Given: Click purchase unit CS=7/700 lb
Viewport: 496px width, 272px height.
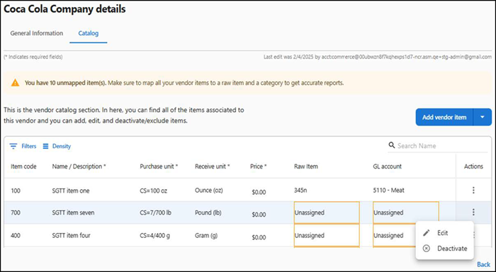Looking at the screenshot, I should (155, 213).
